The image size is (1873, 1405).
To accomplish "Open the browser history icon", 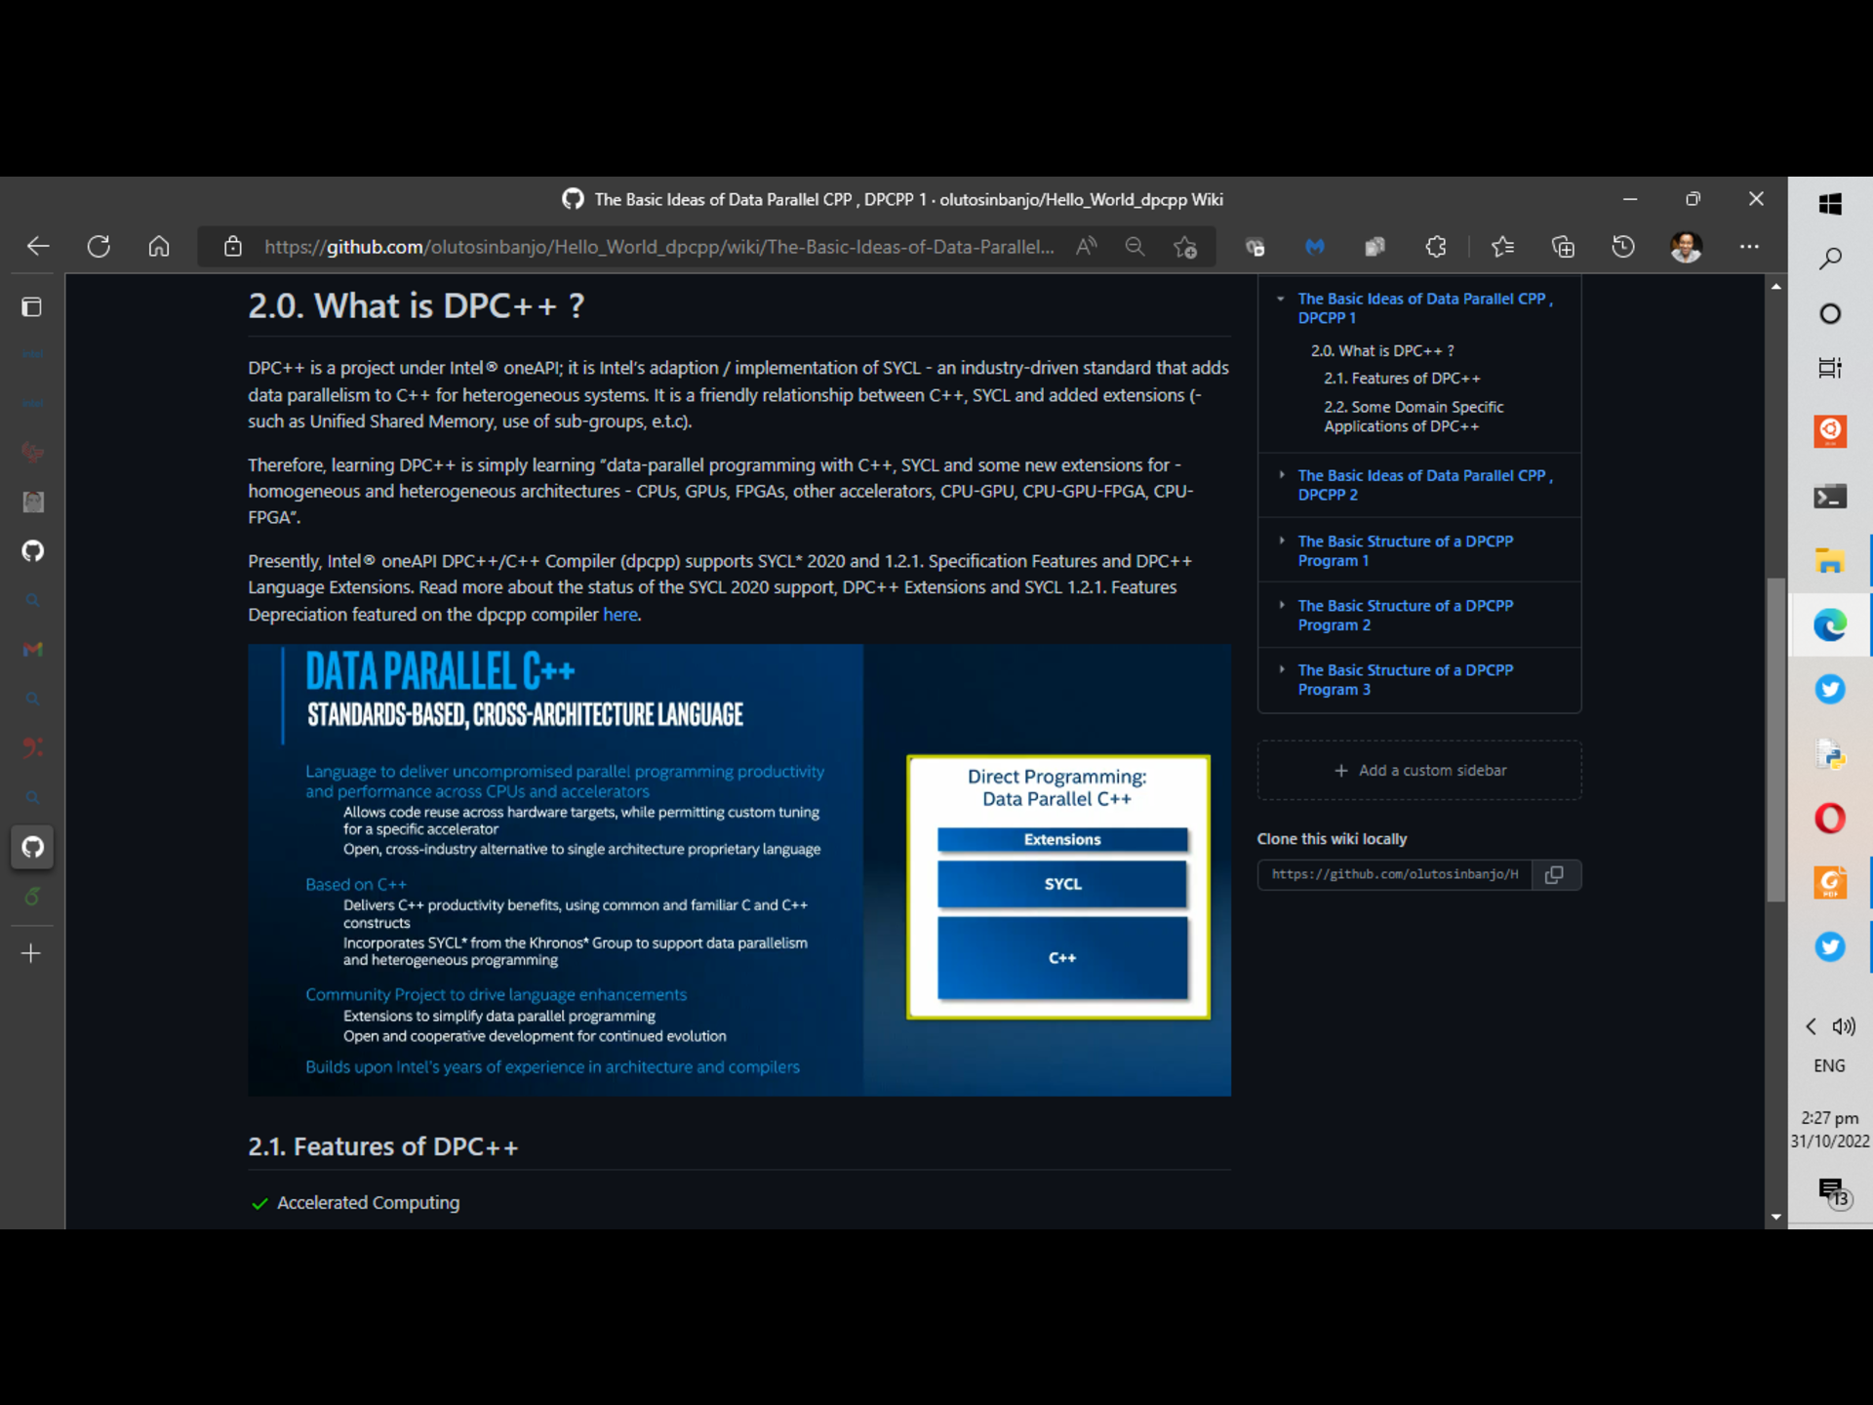I will pos(1623,247).
